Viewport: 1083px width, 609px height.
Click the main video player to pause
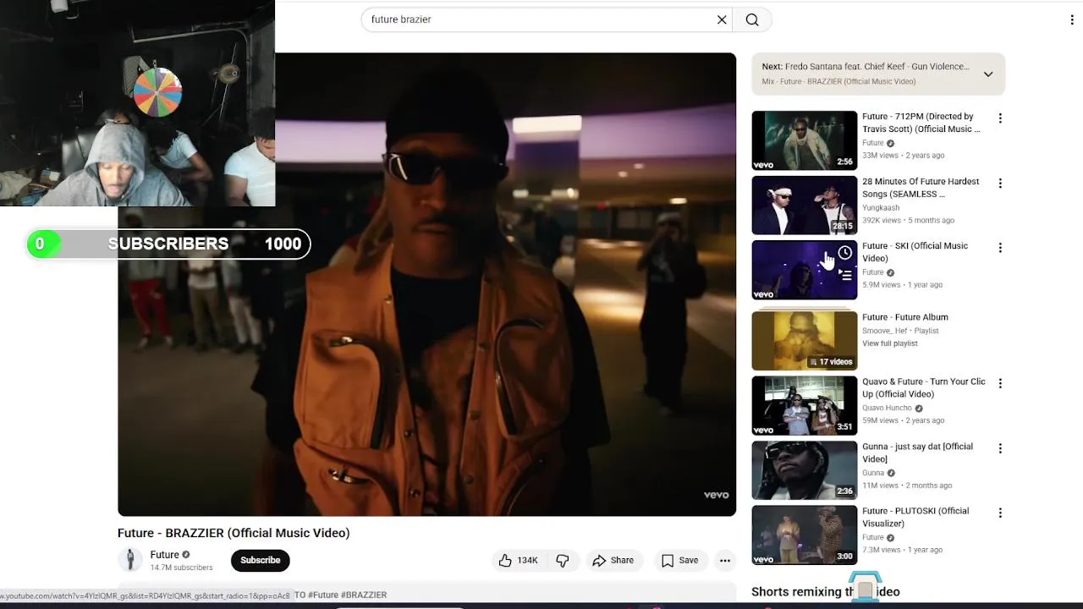(x=426, y=284)
